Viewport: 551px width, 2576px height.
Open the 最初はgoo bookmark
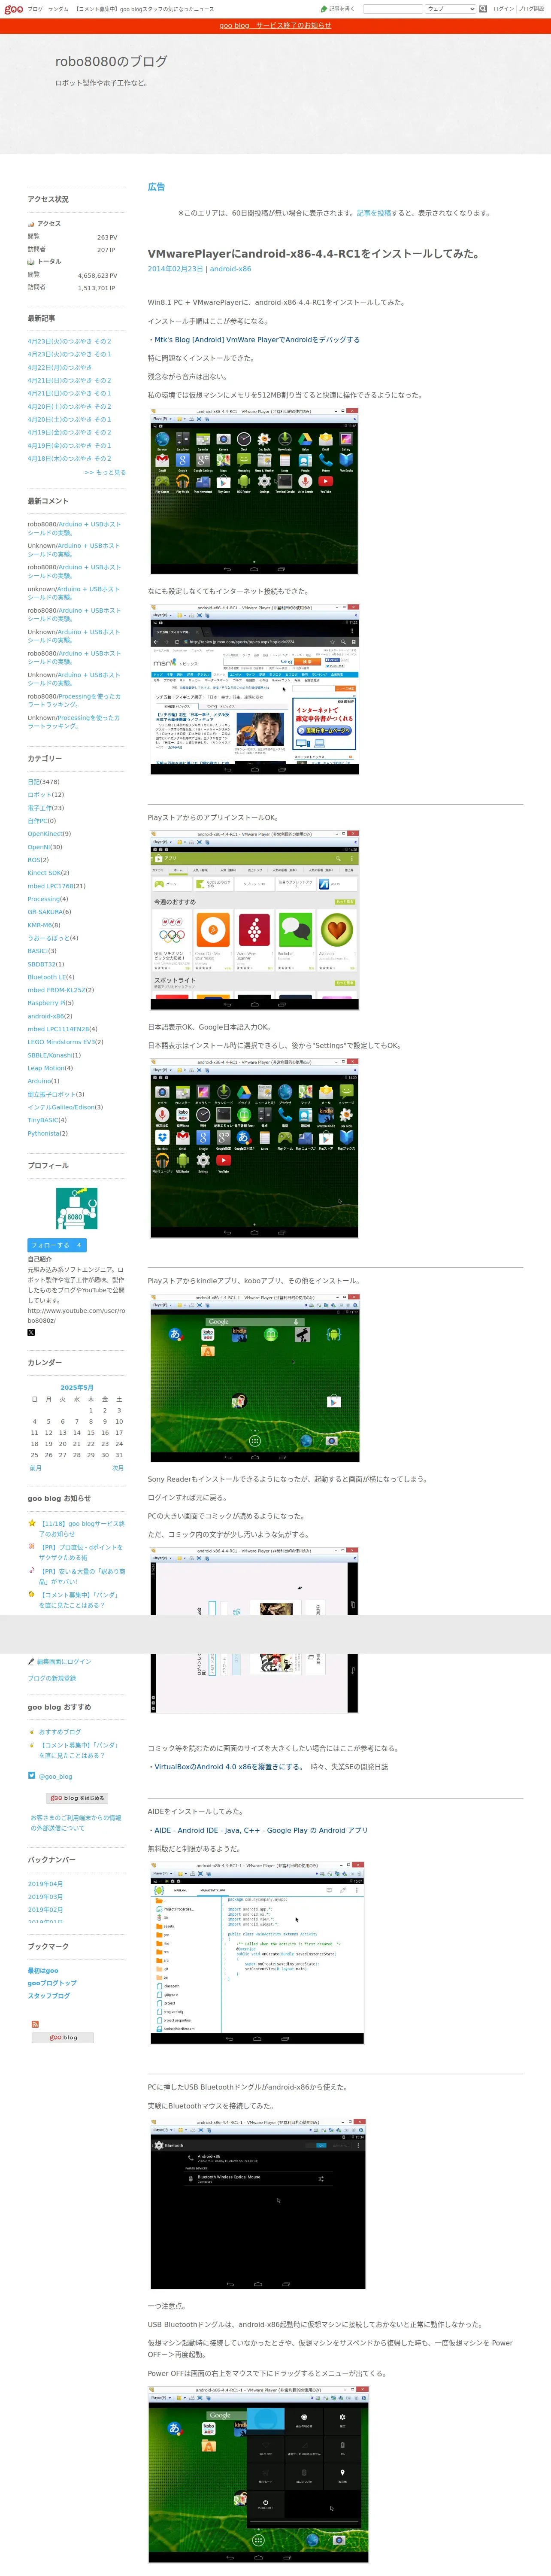[43, 1971]
